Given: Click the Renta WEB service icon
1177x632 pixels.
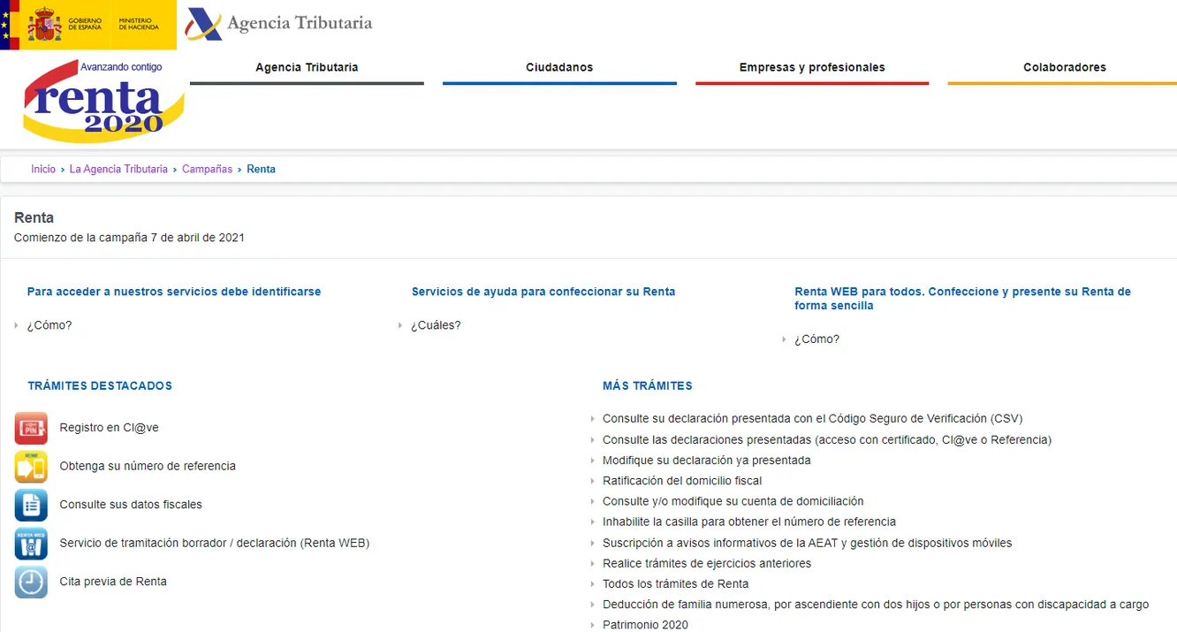Looking at the screenshot, I should pos(31,544).
